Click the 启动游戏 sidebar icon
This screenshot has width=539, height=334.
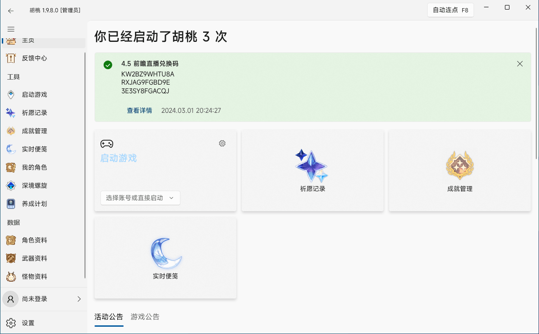[x=11, y=95]
